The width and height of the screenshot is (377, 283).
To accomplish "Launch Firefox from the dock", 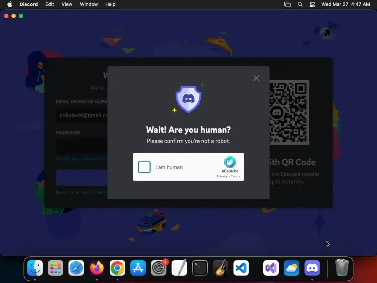I will click(97, 268).
